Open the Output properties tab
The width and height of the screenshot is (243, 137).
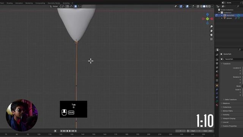217,64
